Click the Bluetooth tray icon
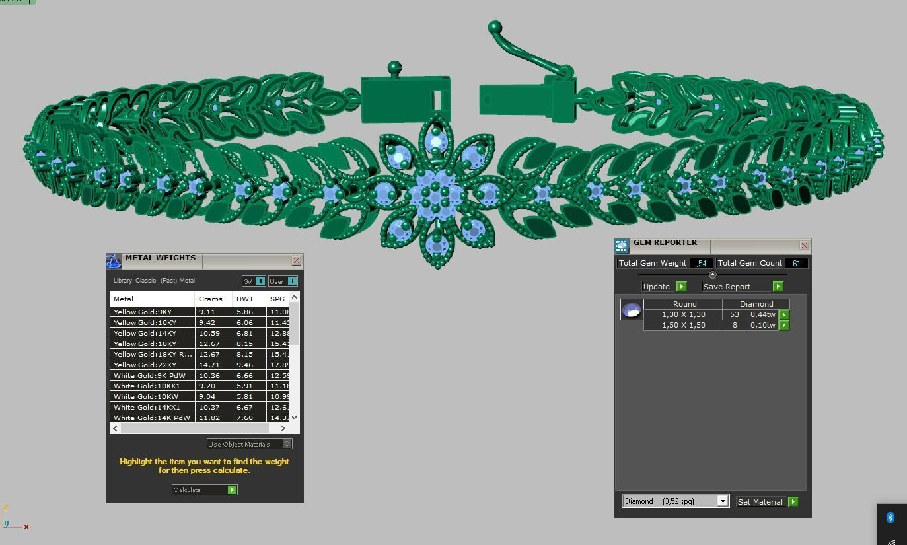The image size is (907, 545). pos(890,517)
